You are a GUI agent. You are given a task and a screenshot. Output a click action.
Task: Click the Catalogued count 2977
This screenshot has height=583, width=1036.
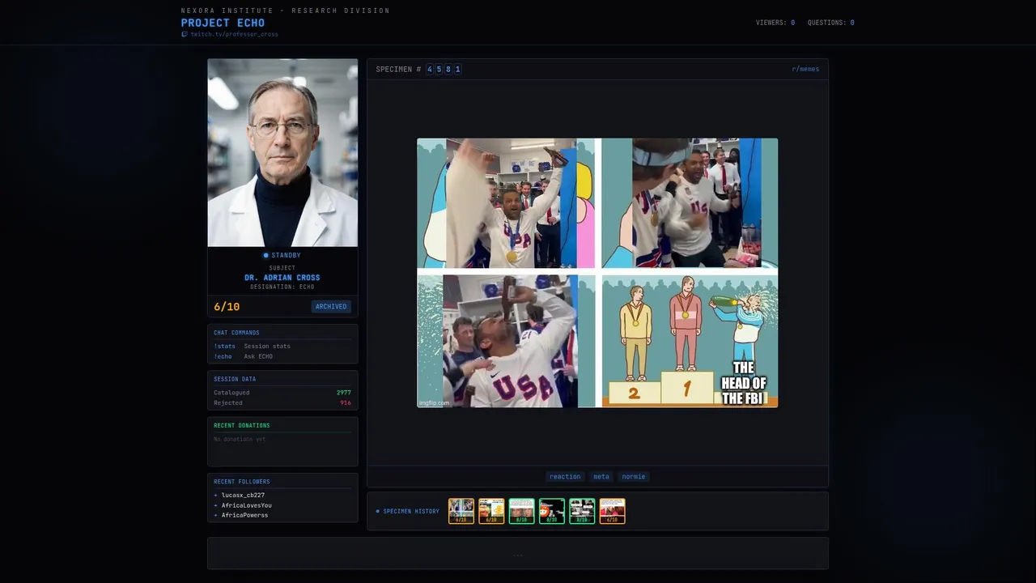pos(344,392)
